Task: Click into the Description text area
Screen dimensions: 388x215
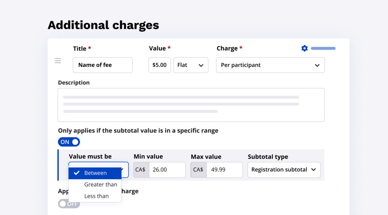Action: (191, 105)
